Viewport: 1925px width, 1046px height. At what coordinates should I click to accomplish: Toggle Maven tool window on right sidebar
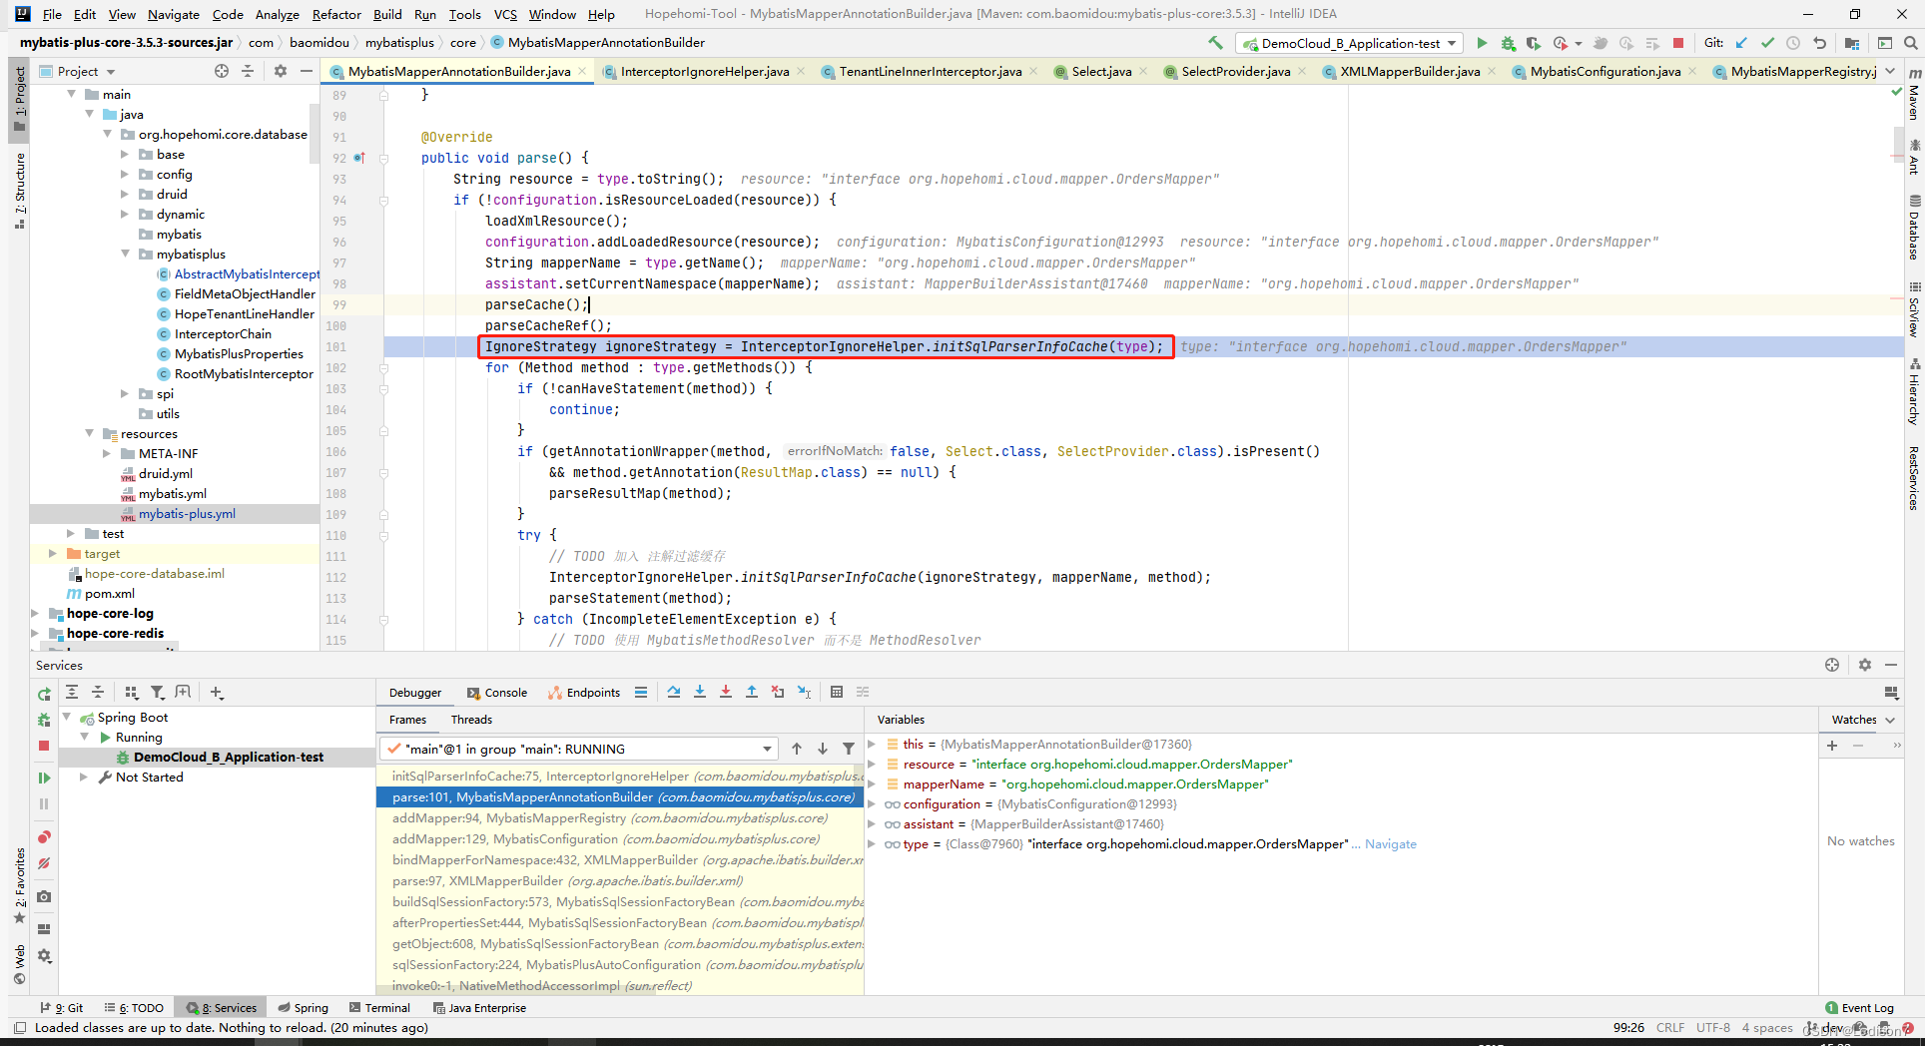pos(1914,95)
